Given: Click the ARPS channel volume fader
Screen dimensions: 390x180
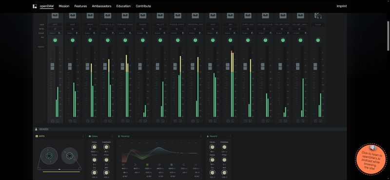Looking at the screenshot, I should tap(52, 66).
